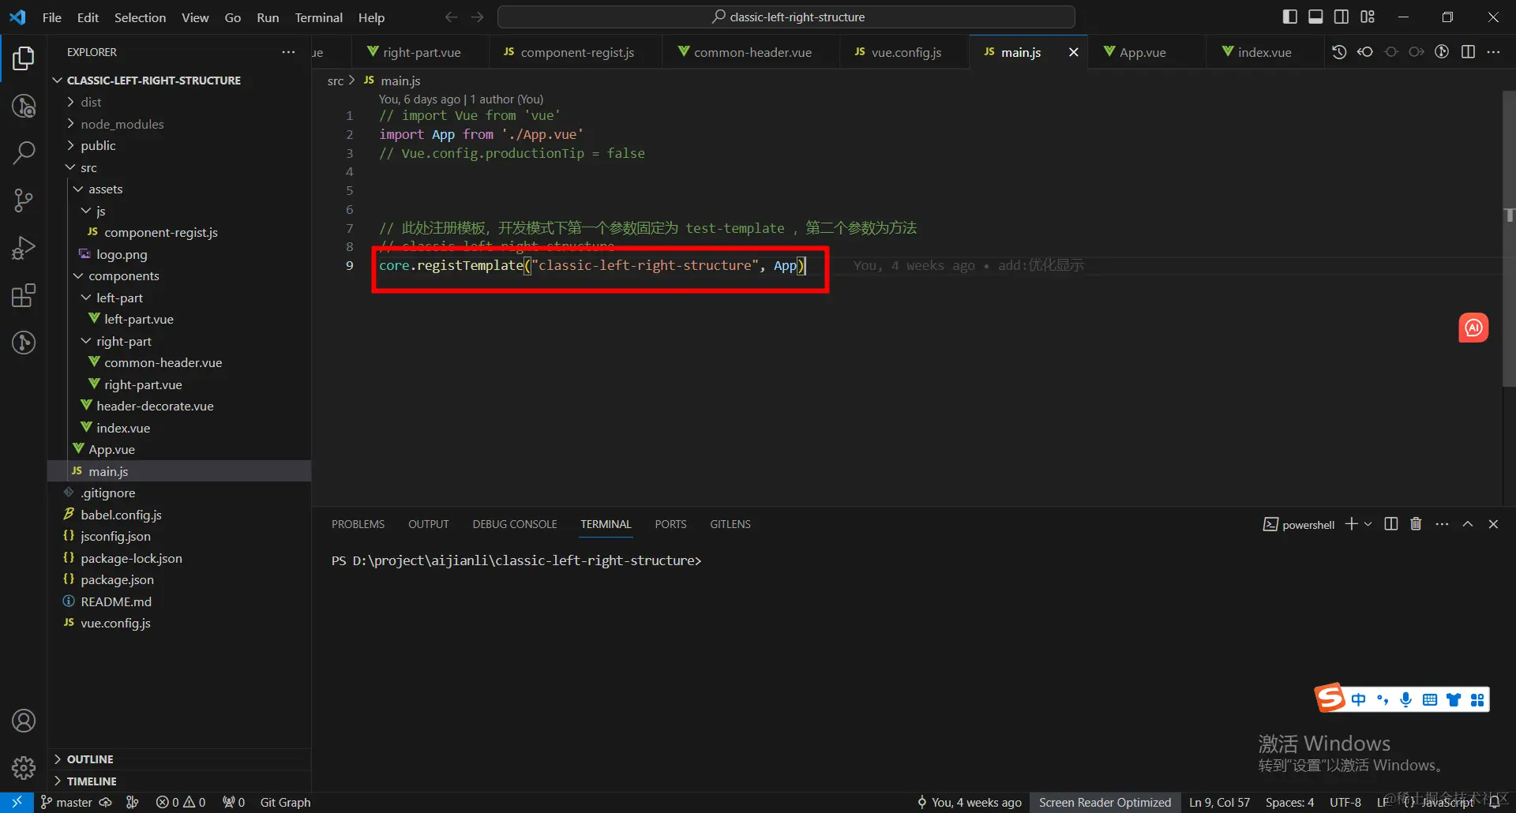The width and height of the screenshot is (1516, 813).
Task: Close the terminal panel
Action: [x=1493, y=524]
